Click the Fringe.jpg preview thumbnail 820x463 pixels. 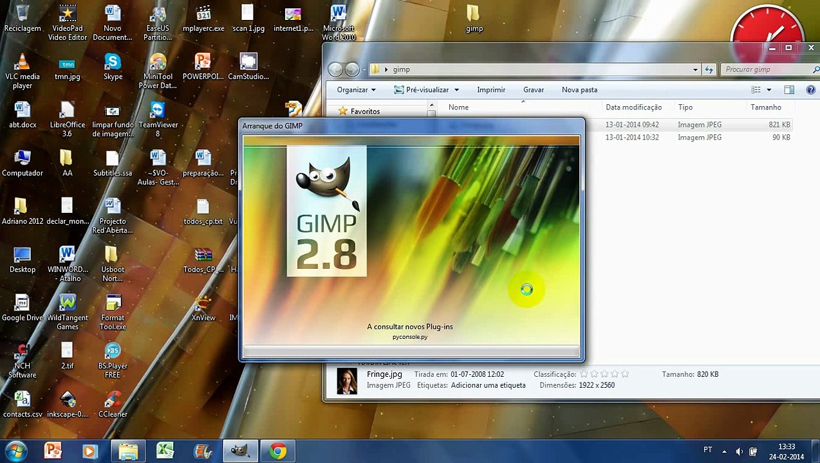347,380
